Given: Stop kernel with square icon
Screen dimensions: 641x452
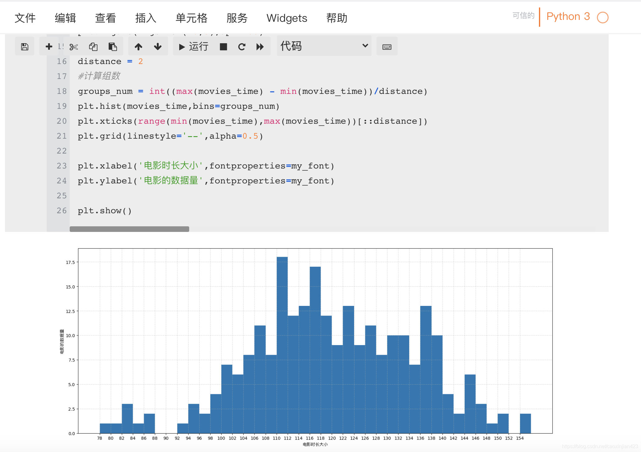Looking at the screenshot, I should click(223, 47).
